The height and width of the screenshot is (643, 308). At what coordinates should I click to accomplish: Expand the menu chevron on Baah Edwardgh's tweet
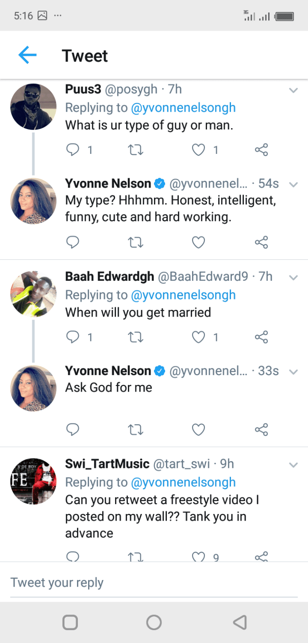point(293,278)
